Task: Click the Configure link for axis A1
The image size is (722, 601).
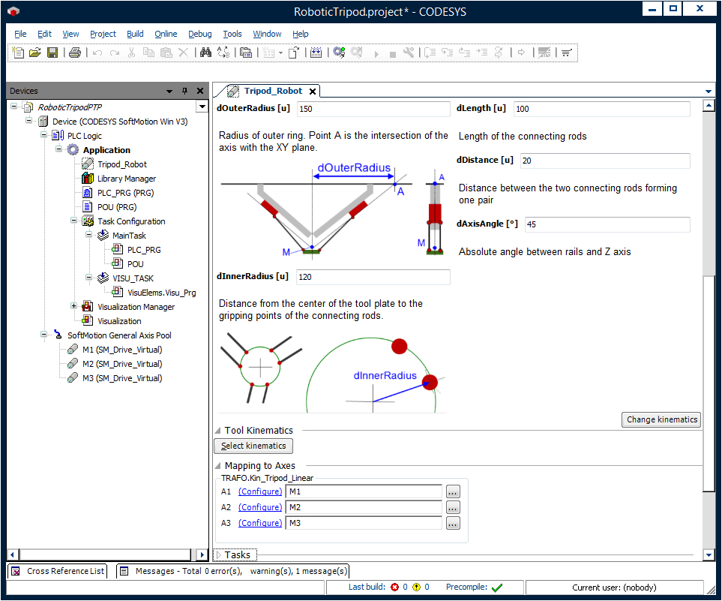Action: [260, 491]
